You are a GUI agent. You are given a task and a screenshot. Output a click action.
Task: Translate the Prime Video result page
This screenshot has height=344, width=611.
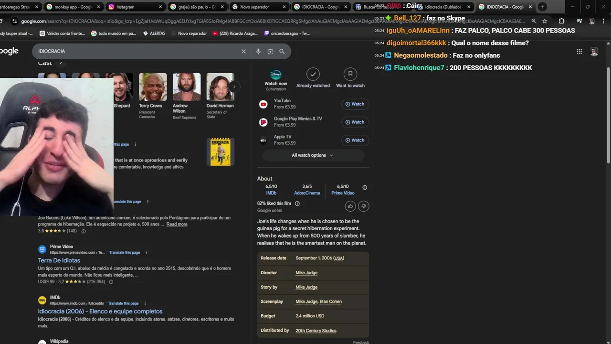(125, 252)
